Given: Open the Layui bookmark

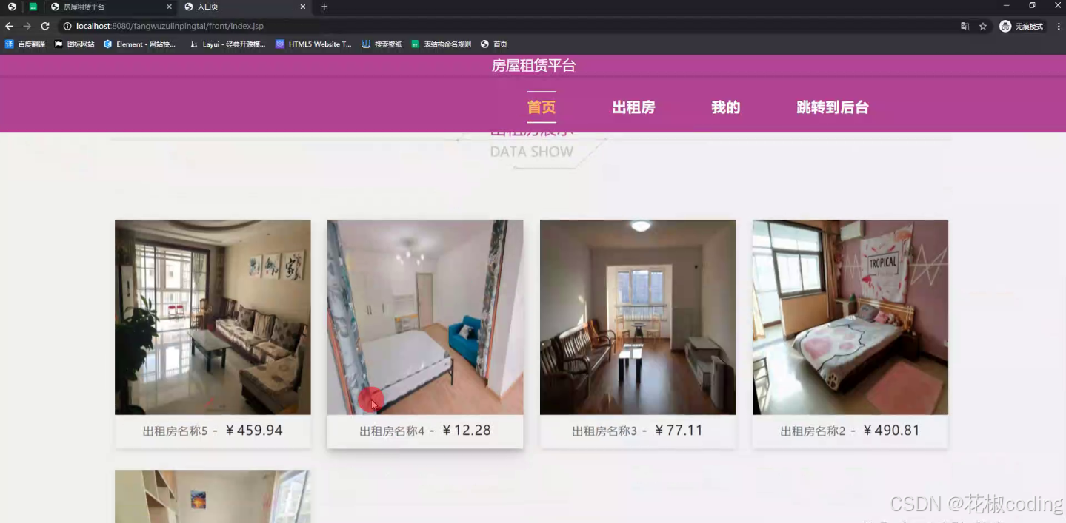Looking at the screenshot, I should coord(227,44).
